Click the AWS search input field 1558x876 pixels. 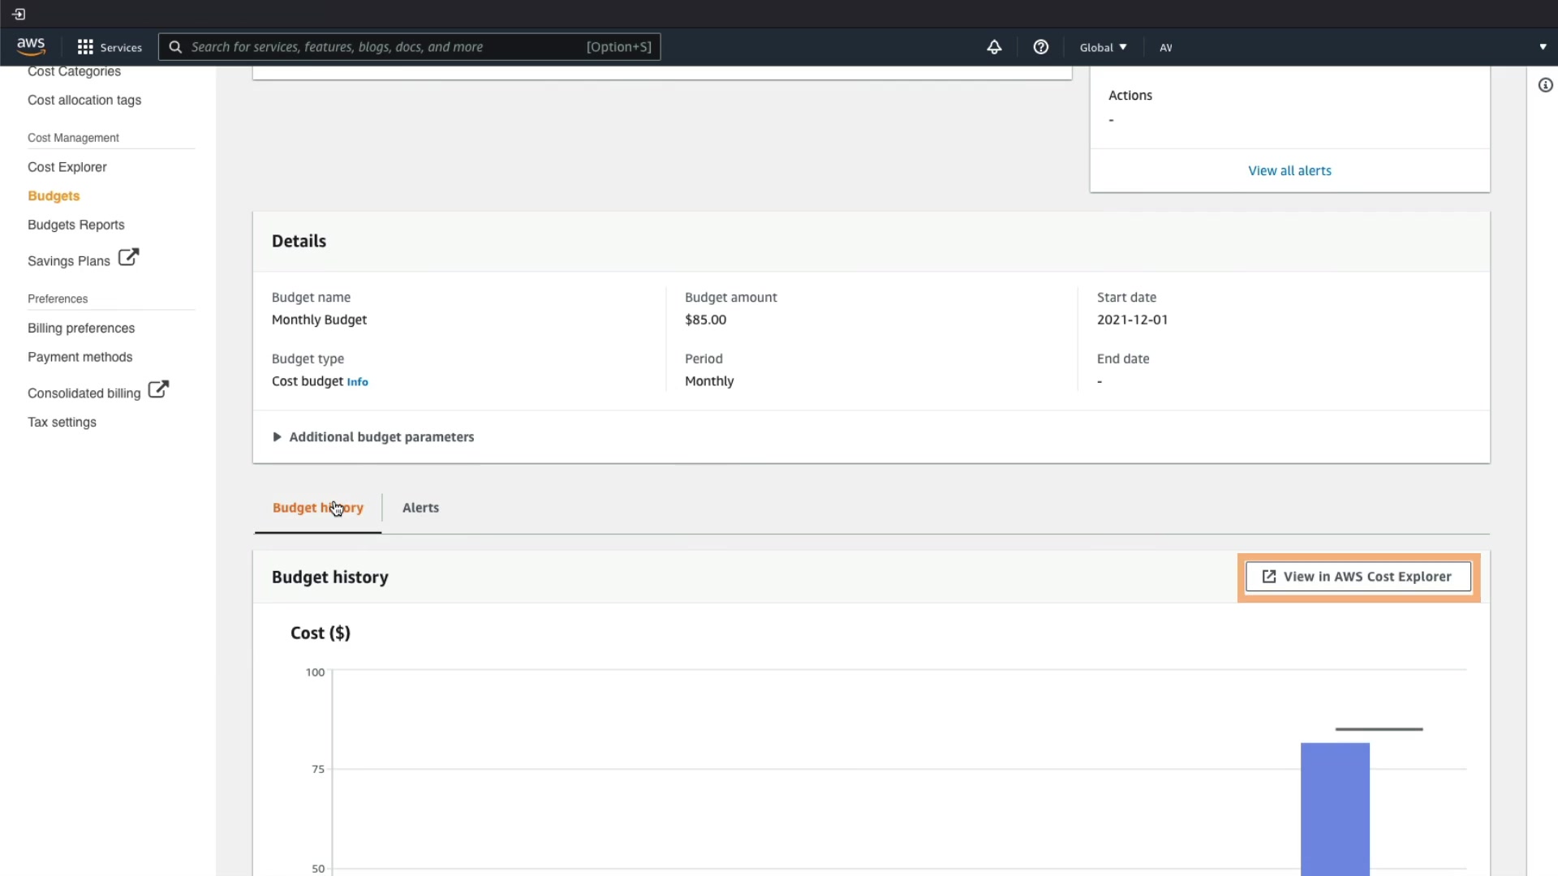click(x=381, y=47)
